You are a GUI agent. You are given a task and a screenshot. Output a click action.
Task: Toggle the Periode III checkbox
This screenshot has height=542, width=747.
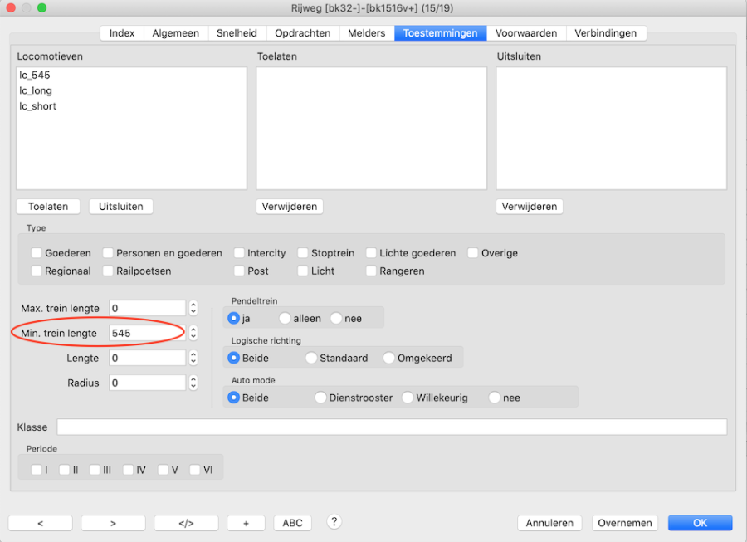(95, 470)
